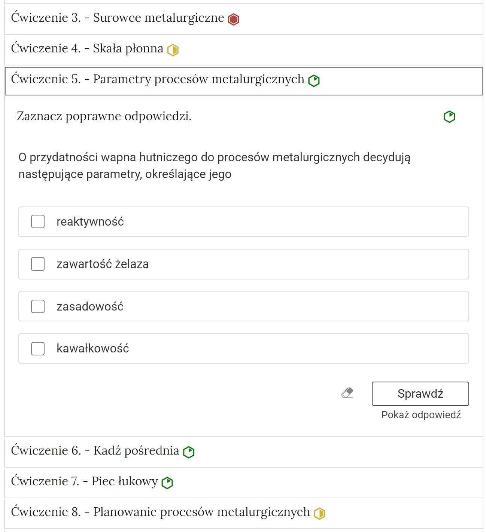Open Ćwiczenie 7 - Piec łukowy
The width and height of the screenshot is (486, 532).
(x=84, y=481)
